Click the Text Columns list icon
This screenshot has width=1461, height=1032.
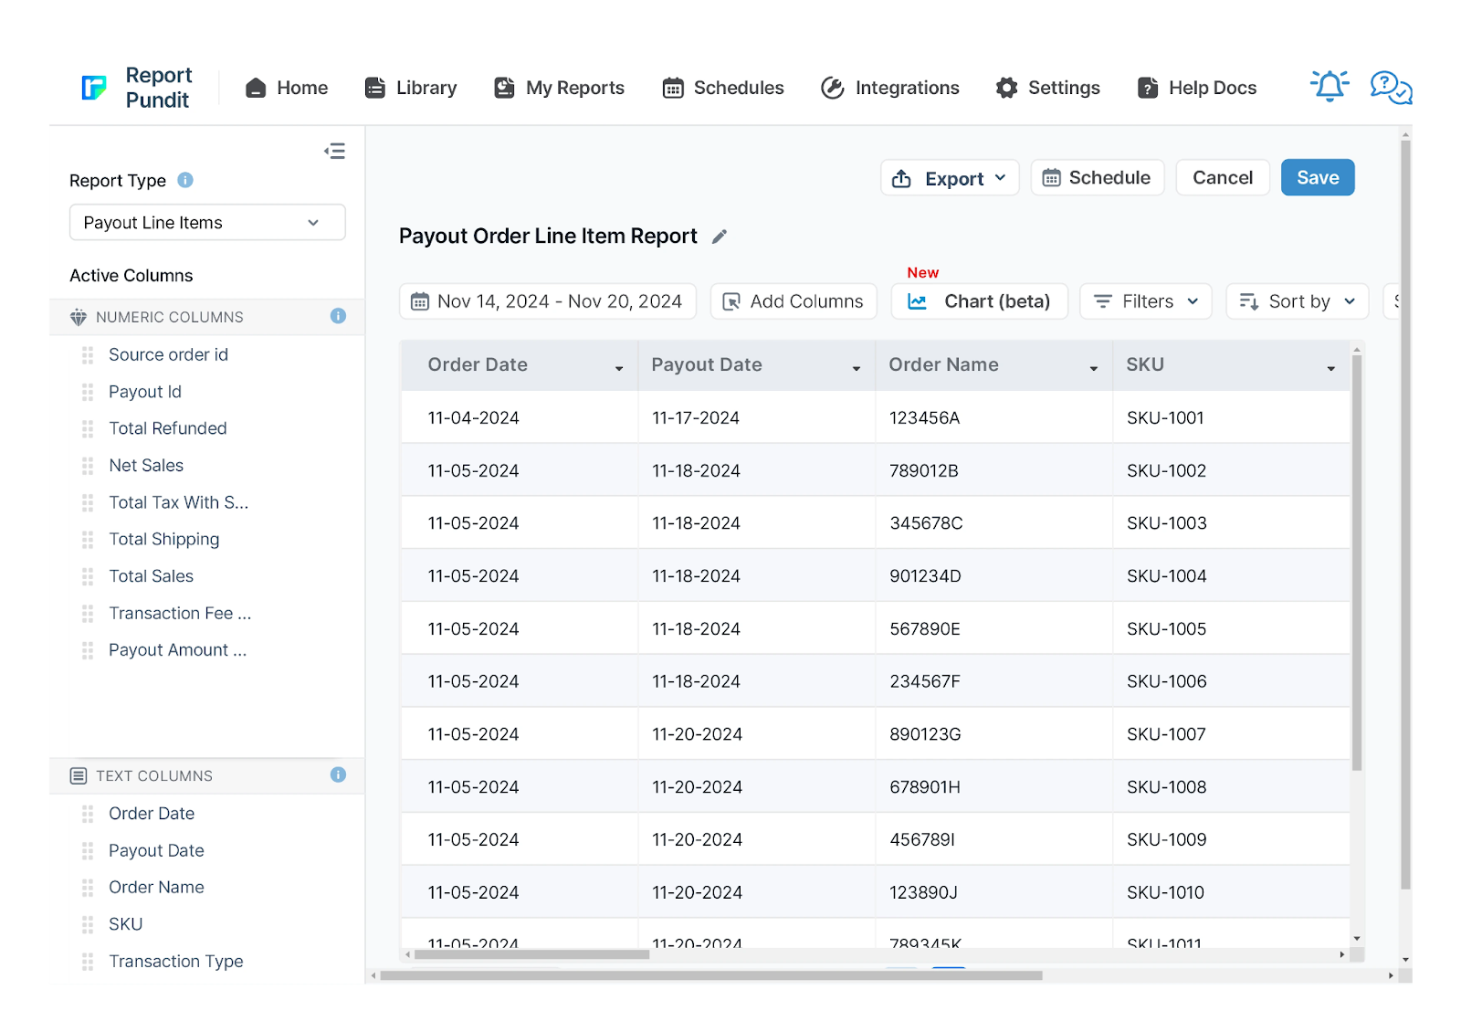coord(79,775)
